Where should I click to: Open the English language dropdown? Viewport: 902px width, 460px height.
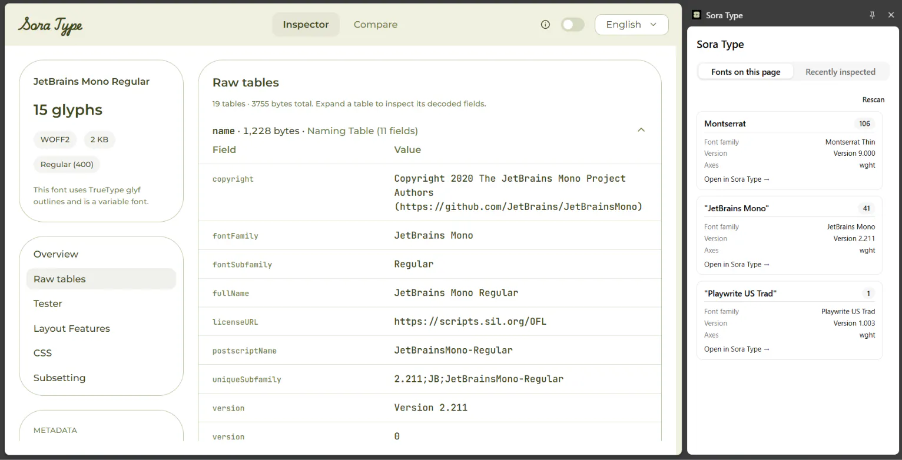tap(631, 25)
